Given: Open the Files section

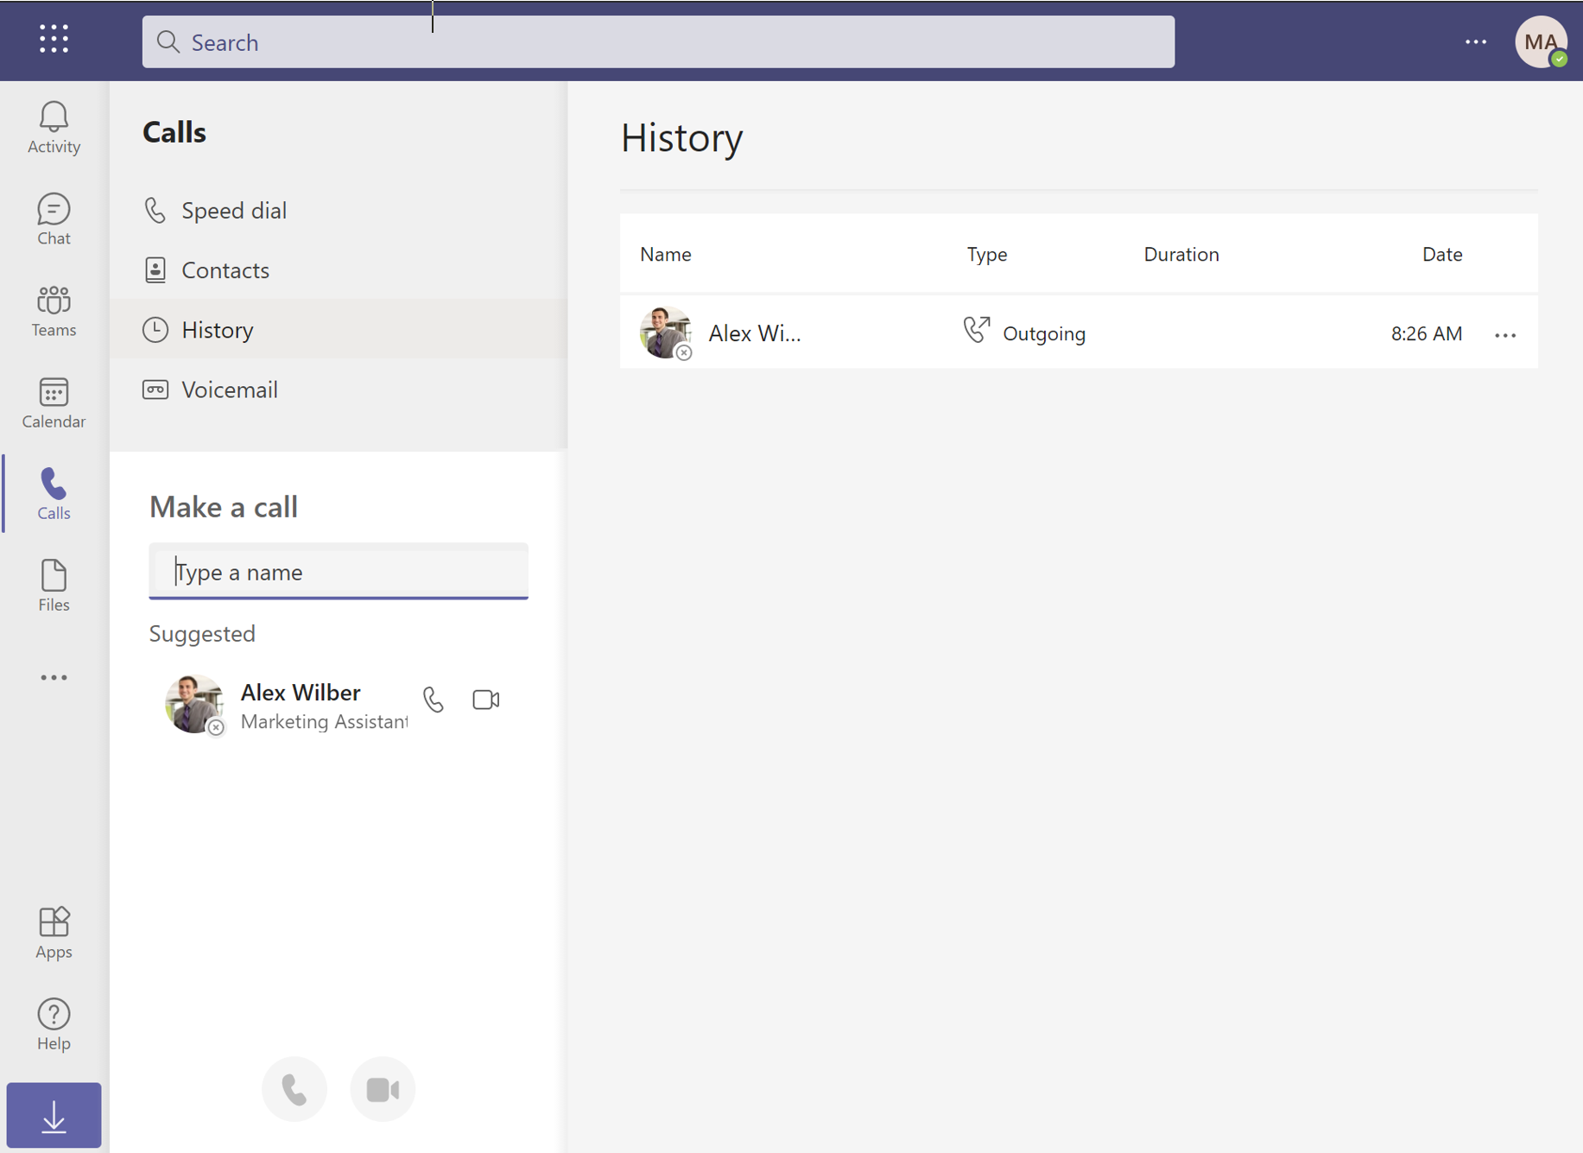Looking at the screenshot, I should tap(53, 586).
